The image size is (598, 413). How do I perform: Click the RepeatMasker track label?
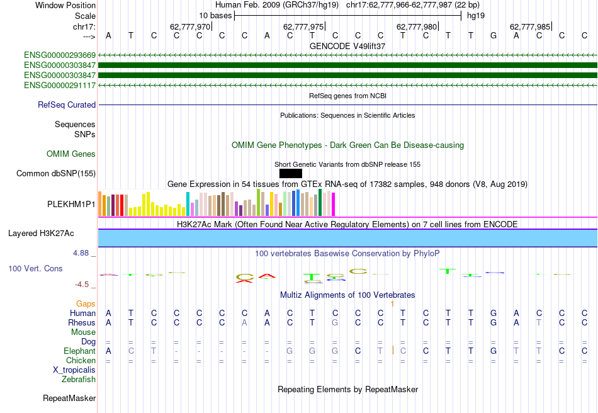69,398
